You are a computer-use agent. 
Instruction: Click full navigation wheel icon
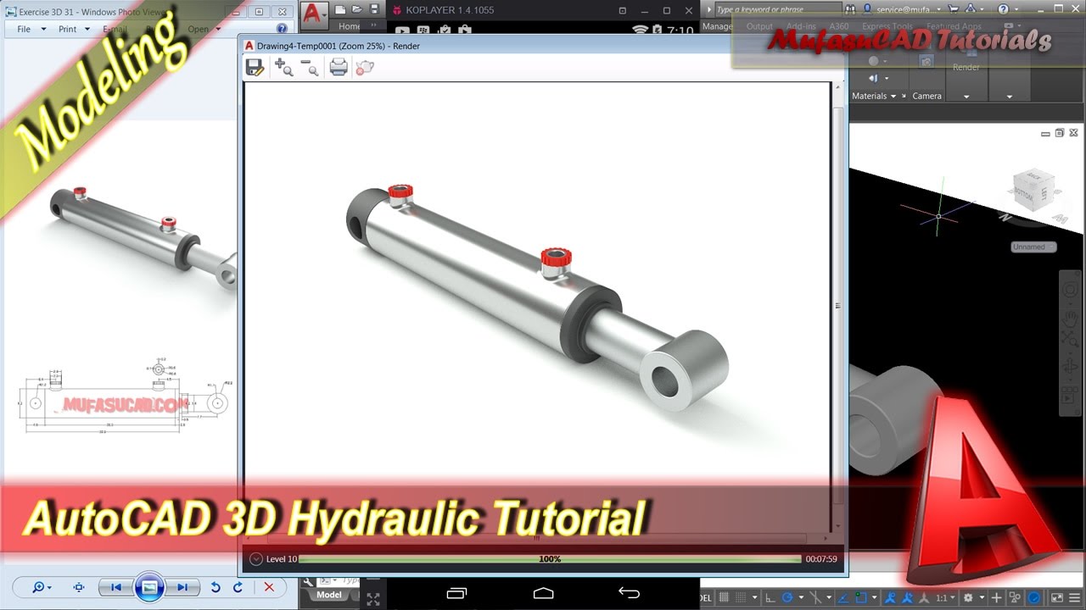tap(1070, 290)
